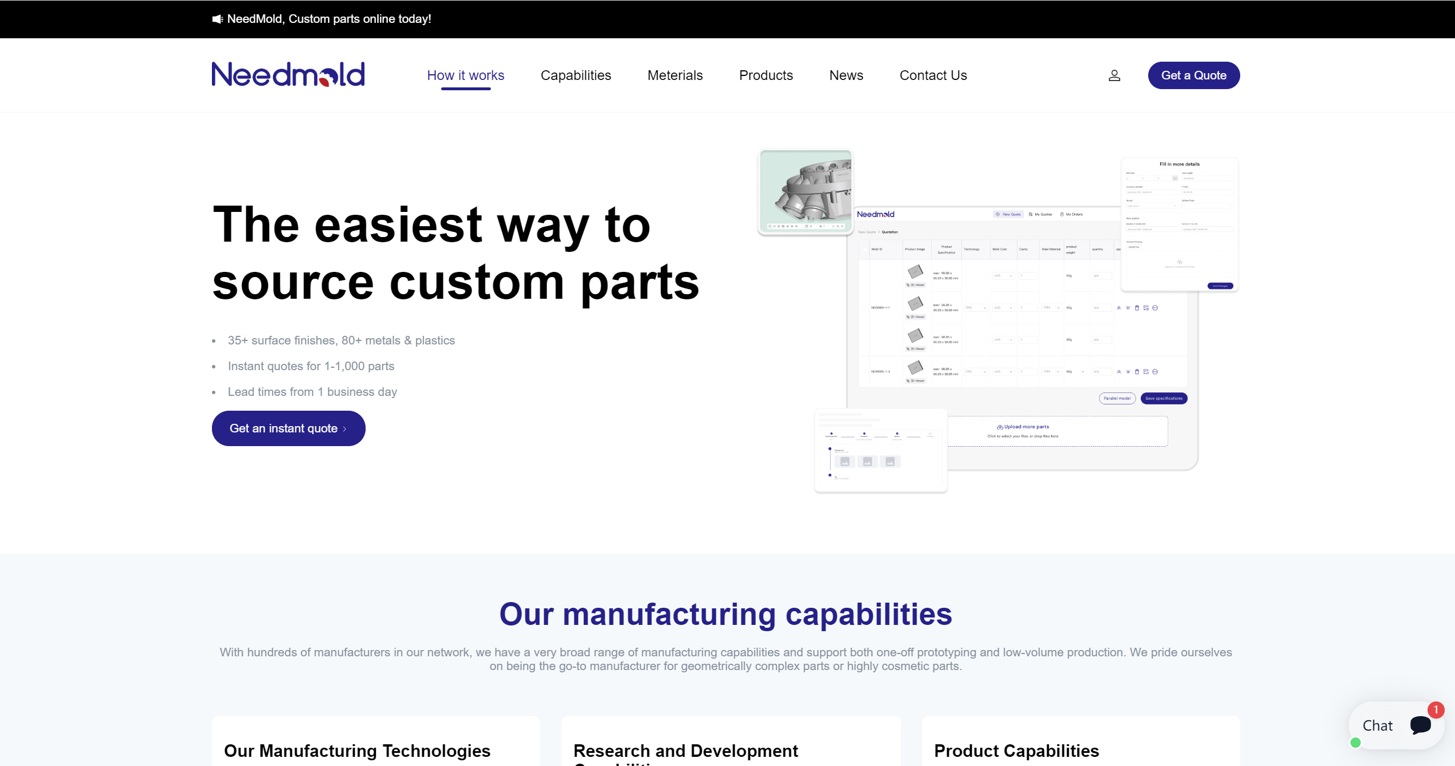Open the Chat widget bubble
Image resolution: width=1455 pixels, height=766 pixels.
click(x=1396, y=725)
